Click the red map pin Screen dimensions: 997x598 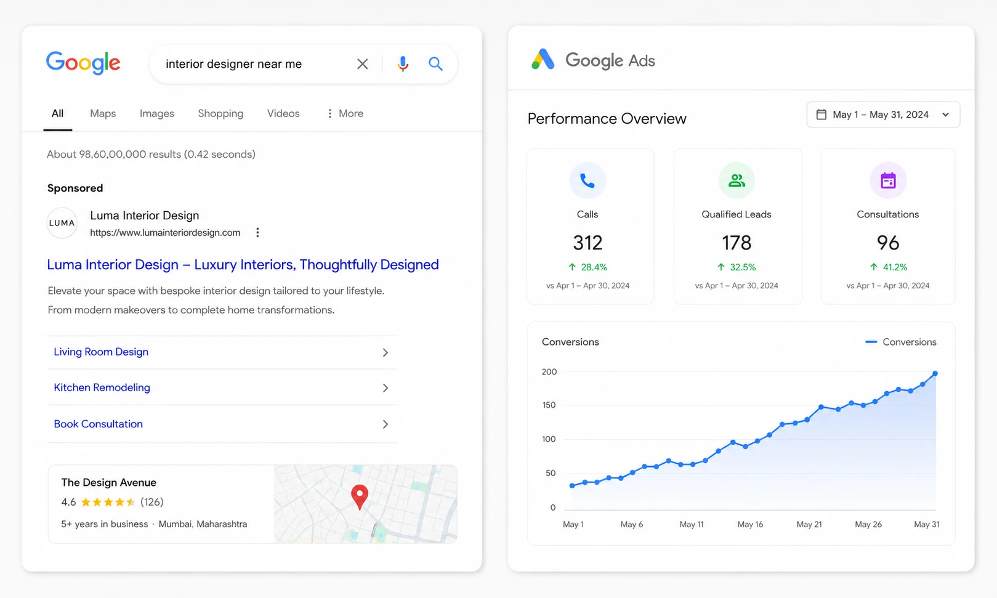(x=360, y=497)
